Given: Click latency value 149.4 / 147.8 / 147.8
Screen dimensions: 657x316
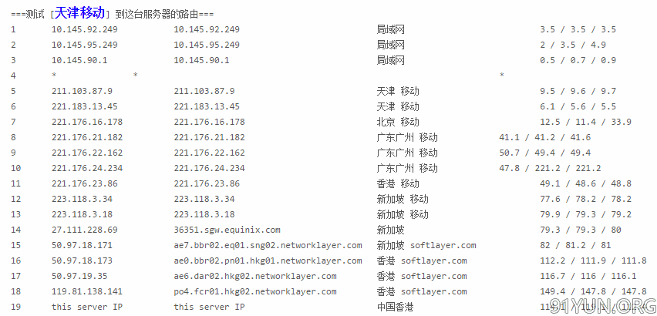Looking at the screenshot, I should coord(593,292).
